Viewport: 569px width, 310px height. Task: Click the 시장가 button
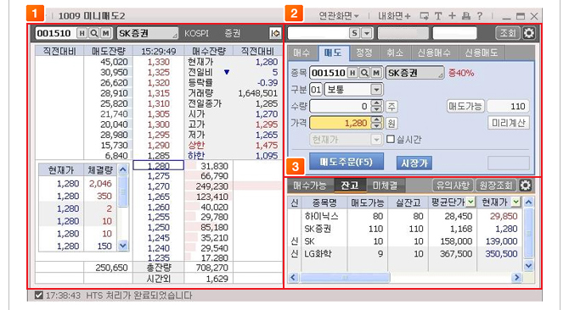pos(414,163)
